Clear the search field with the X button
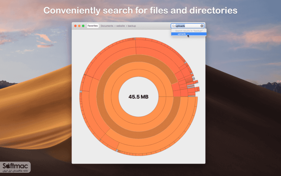The image size is (281, 176). click(202, 26)
